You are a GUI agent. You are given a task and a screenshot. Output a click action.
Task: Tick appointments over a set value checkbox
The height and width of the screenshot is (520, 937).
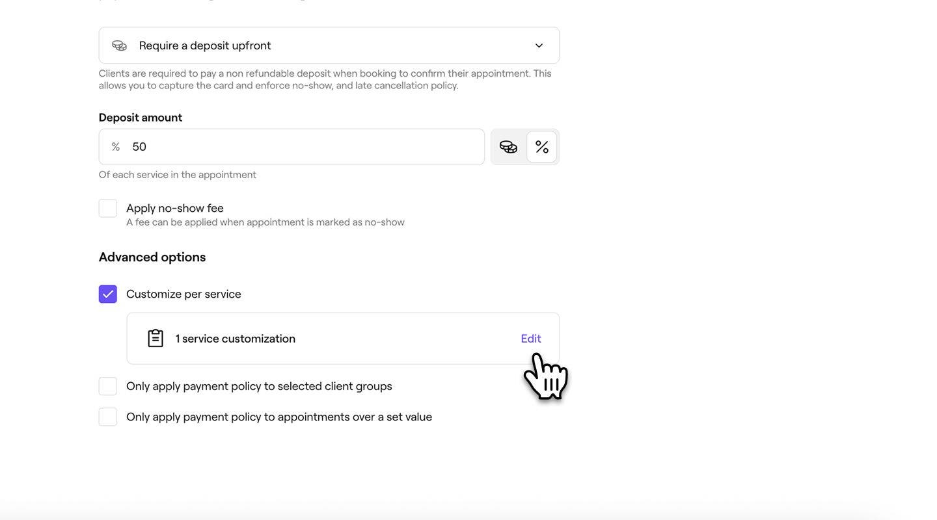click(x=108, y=417)
